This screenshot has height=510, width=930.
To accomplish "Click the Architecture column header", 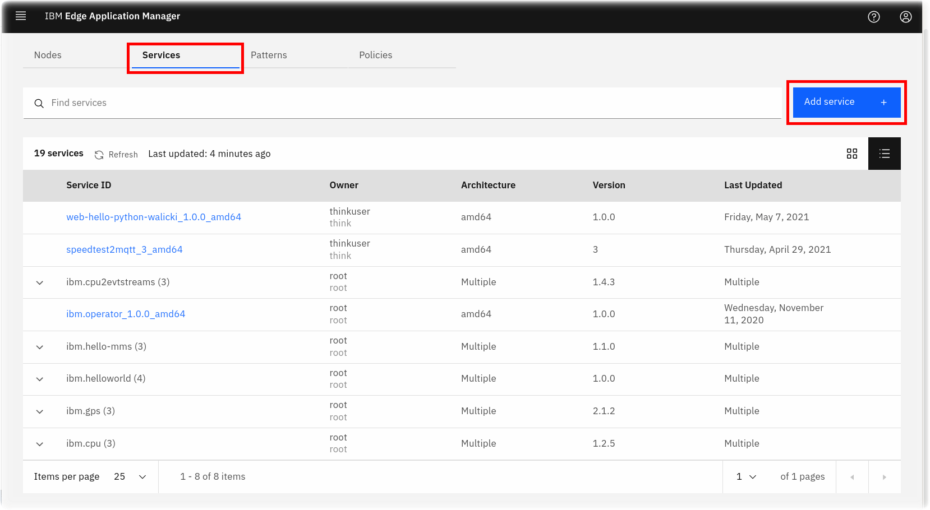I will click(488, 186).
